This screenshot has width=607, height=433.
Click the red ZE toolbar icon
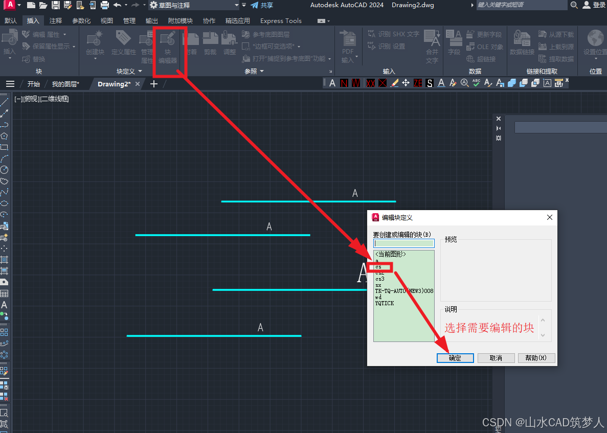click(x=418, y=83)
